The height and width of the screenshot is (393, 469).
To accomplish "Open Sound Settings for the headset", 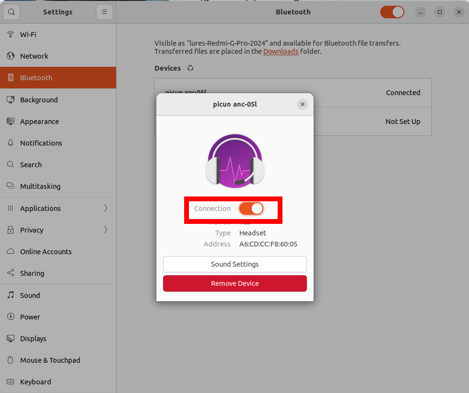I will pyautogui.click(x=235, y=264).
